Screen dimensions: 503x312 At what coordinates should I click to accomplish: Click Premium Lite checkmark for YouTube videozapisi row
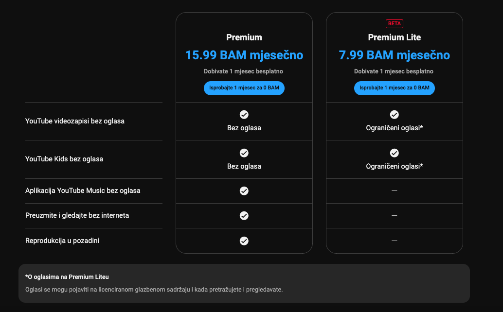[394, 114]
